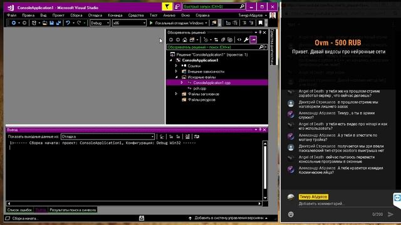Open the Output source dropdown
This screenshot has width=401, height=225.
pos(108,137)
